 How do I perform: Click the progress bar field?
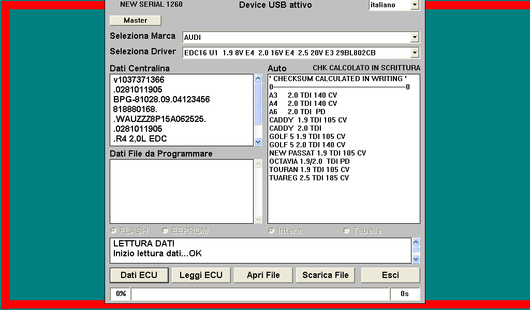[x=260, y=294]
